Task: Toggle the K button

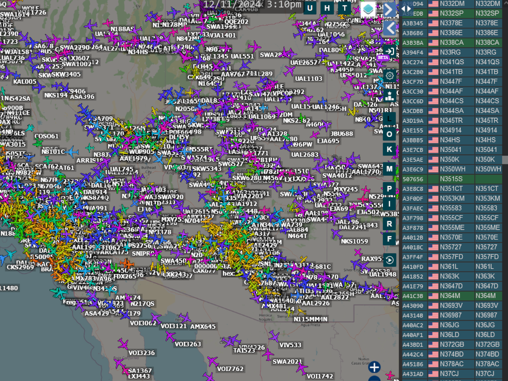Action: click(389, 149)
